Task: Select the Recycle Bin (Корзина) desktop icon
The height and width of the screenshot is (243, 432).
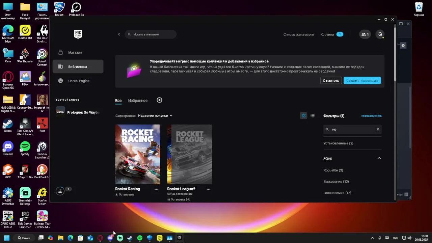Action: tap(419, 9)
